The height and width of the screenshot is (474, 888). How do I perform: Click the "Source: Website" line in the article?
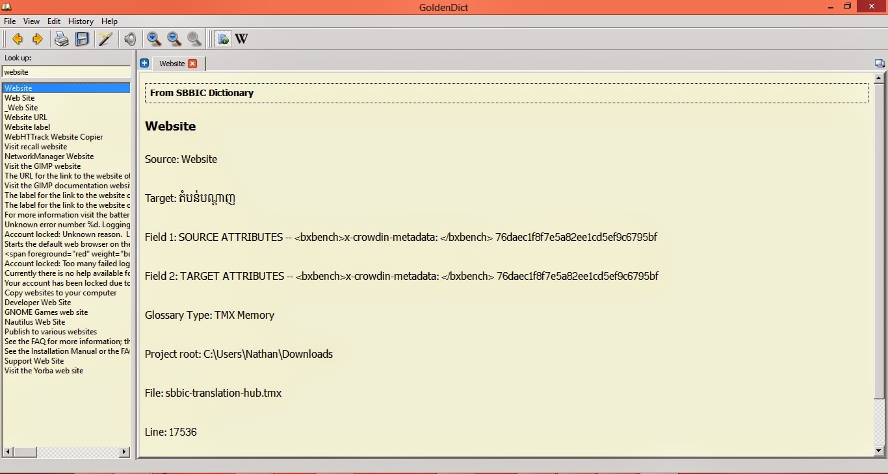(181, 160)
